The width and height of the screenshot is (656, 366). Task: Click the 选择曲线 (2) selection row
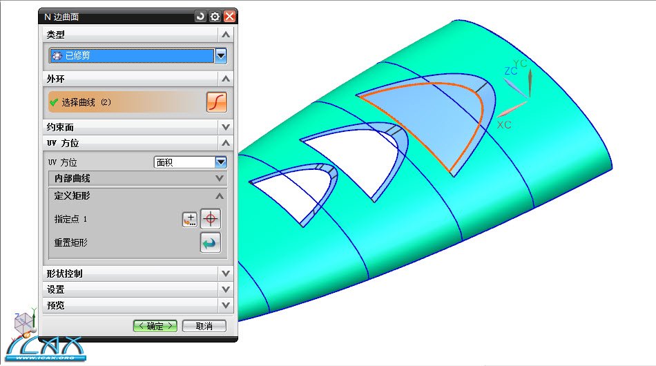(x=126, y=102)
